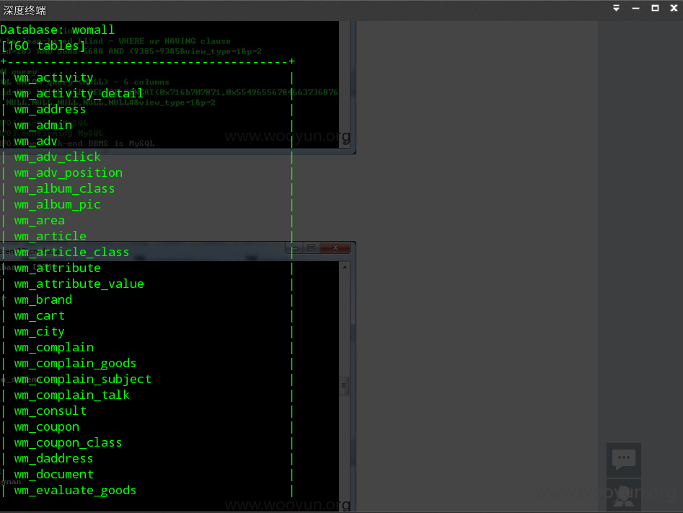Select table name wm_activity_detail

(x=79, y=93)
